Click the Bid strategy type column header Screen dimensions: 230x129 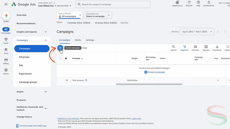151,58
